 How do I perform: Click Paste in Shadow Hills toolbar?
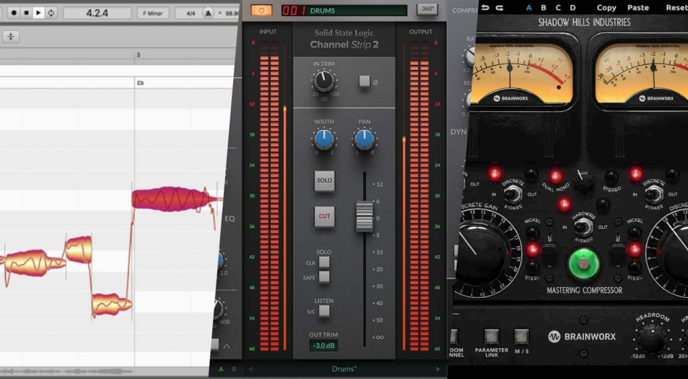[x=638, y=7]
